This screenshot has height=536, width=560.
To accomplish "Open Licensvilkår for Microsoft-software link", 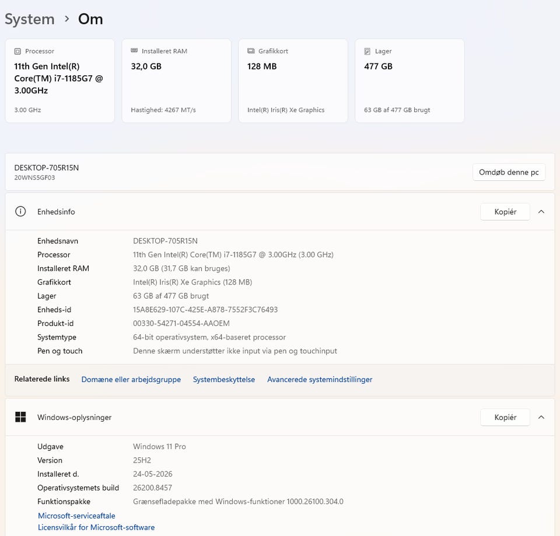I will click(96, 527).
